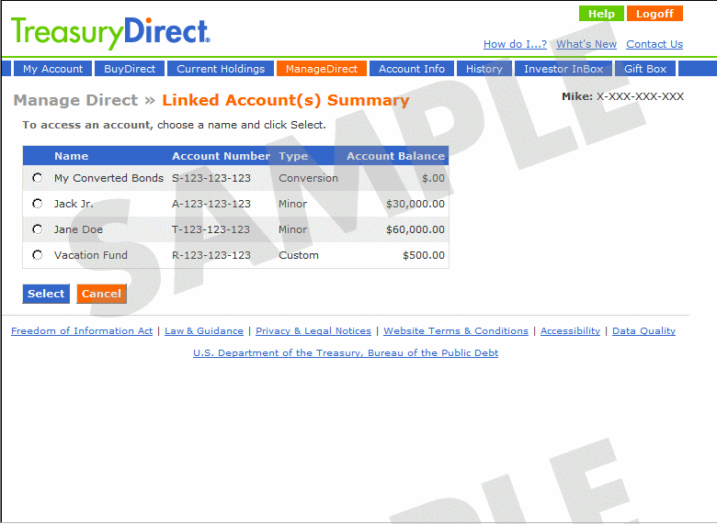Screen dimensions: 717x524
Task: Click the Custom type cell
Action: pos(299,255)
